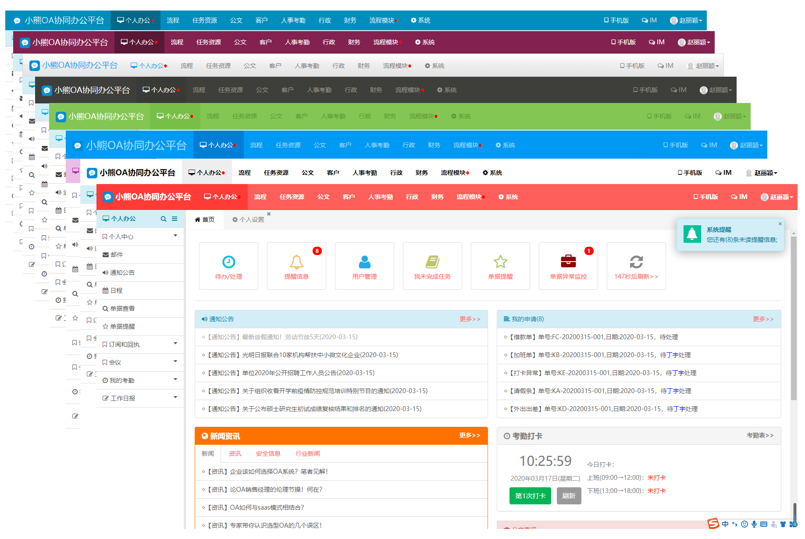Open the 用户管理 person icon tile
The image size is (805, 539).
tap(364, 266)
